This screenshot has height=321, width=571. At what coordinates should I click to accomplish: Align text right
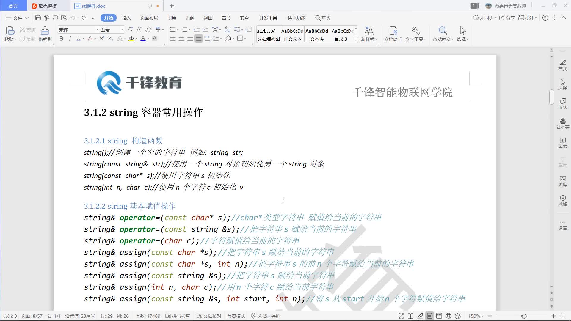tap(190, 38)
